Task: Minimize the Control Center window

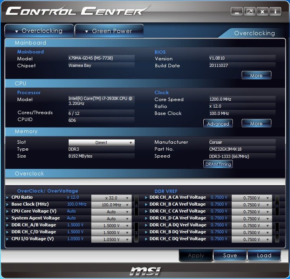Action: [x=237, y=12]
